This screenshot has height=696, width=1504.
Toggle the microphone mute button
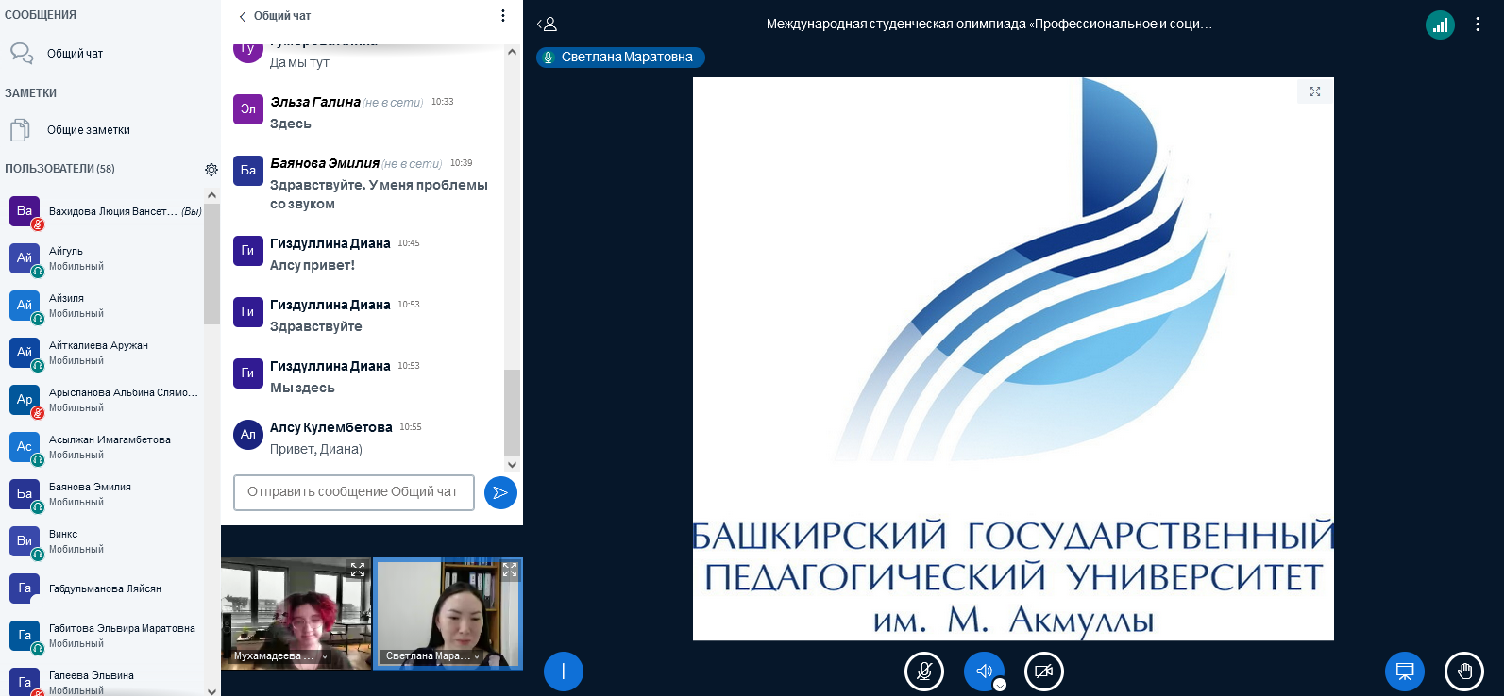pos(924,671)
